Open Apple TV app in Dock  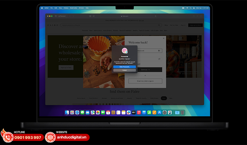point(134,113)
